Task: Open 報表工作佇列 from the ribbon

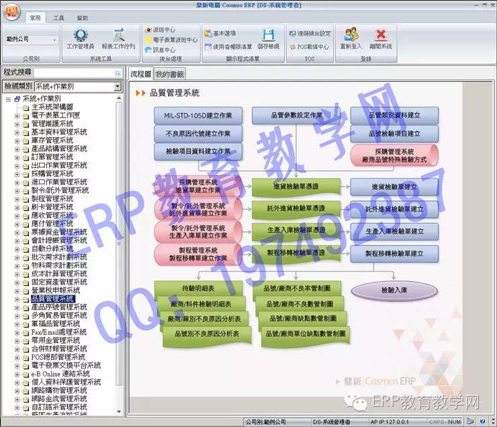Action: coord(118,38)
